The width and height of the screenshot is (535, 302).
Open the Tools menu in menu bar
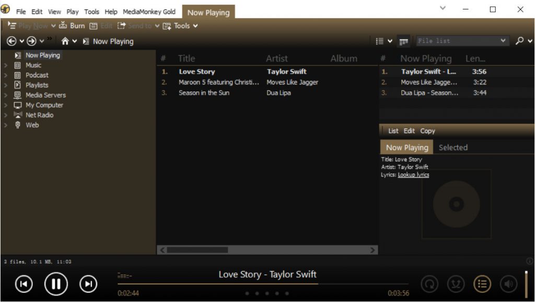coord(91,11)
